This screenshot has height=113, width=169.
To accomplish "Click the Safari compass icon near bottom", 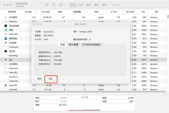I will 6,85.
